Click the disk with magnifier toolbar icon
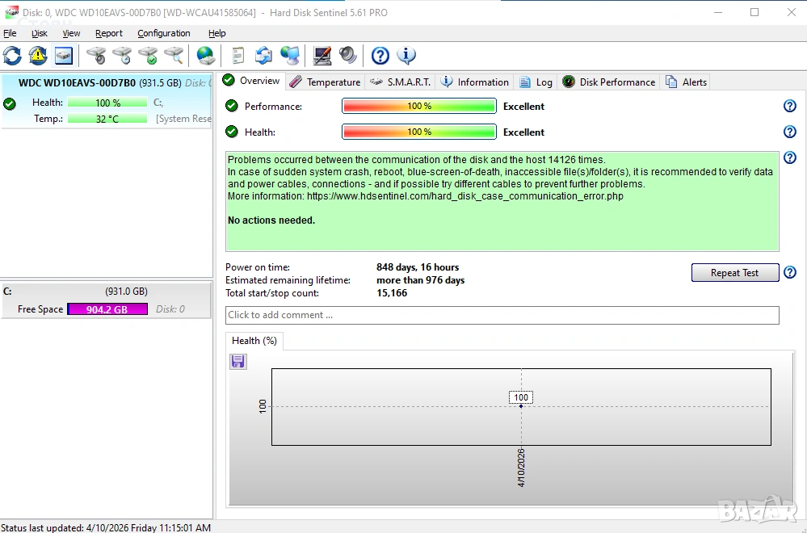 pos(174,56)
